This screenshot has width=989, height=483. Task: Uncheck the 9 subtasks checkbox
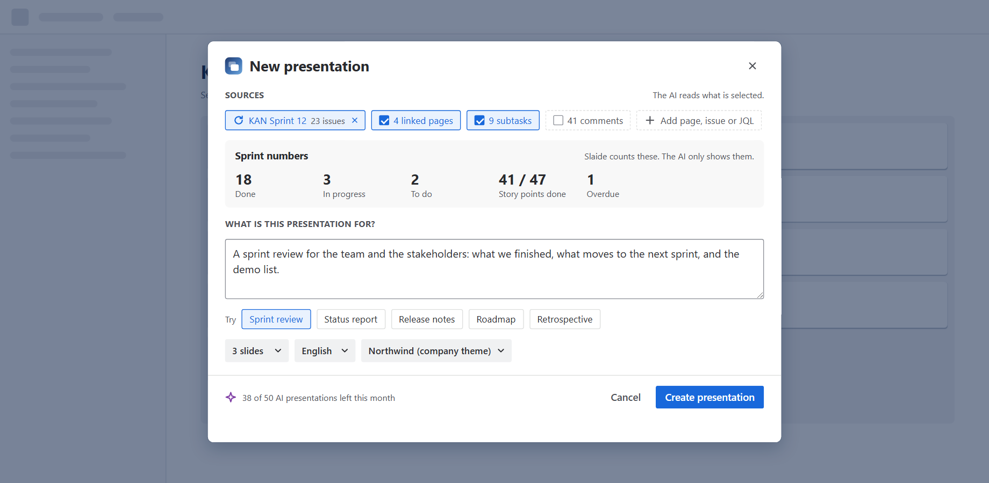click(x=479, y=121)
